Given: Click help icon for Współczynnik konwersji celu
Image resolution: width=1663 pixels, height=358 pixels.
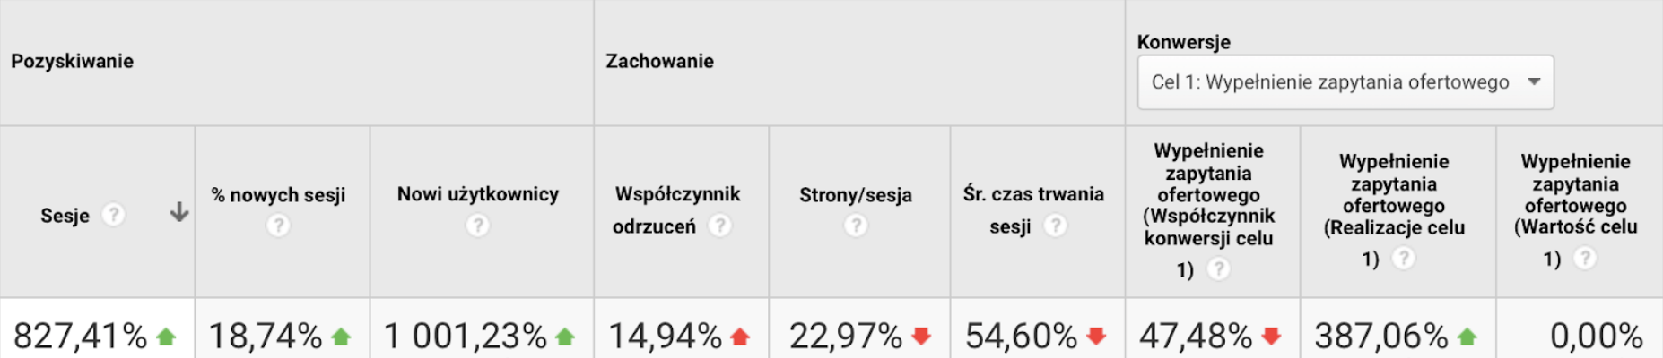Looking at the screenshot, I should coord(1218,268).
